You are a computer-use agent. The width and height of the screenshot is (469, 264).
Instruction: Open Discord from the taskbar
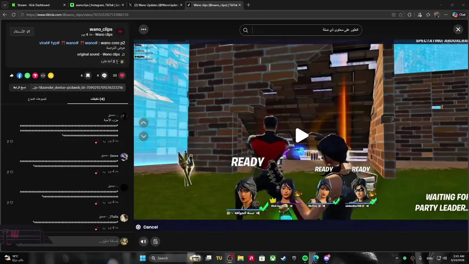(x=326, y=258)
